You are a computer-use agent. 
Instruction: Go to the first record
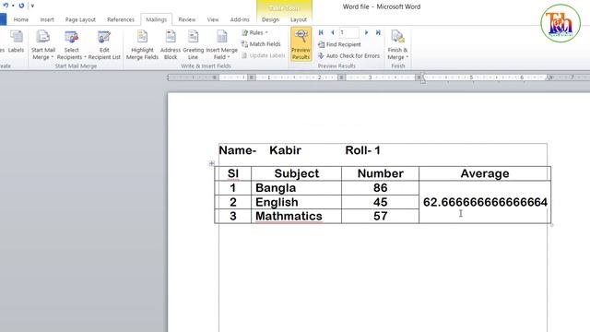point(321,33)
